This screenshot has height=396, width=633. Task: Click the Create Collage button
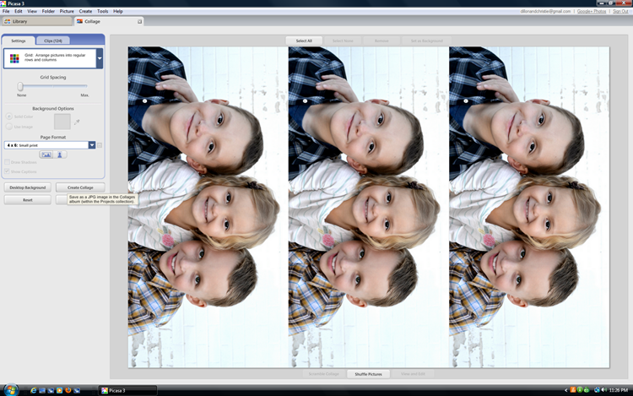point(80,187)
